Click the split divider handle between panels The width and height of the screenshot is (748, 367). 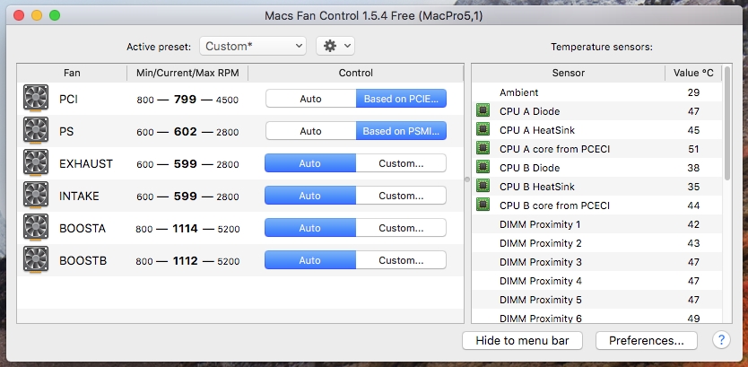pyautogui.click(x=467, y=179)
